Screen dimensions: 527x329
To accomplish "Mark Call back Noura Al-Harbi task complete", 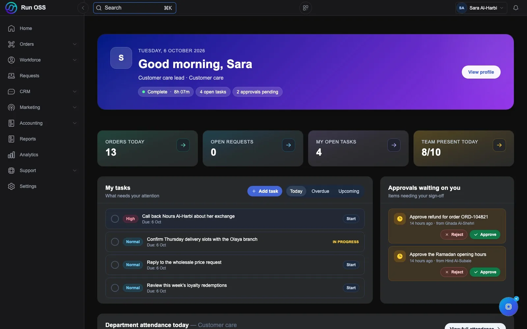I will [115, 219].
